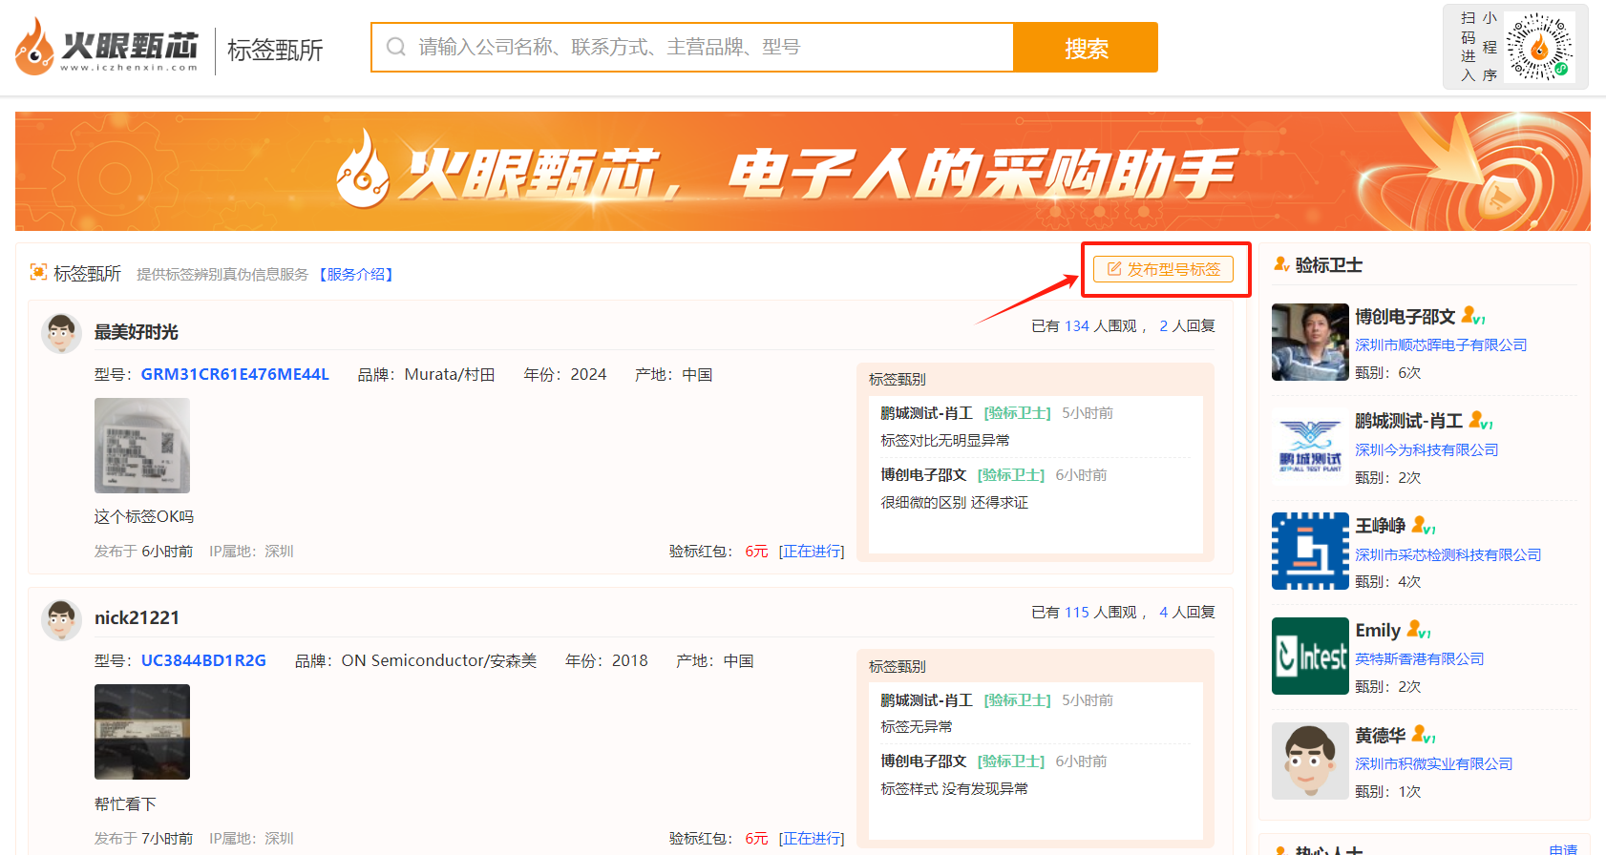Click the orange 搜索 button
1606x855 pixels.
pyautogui.click(x=1086, y=48)
